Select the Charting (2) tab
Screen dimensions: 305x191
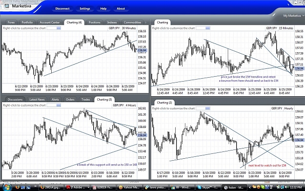click(164, 103)
